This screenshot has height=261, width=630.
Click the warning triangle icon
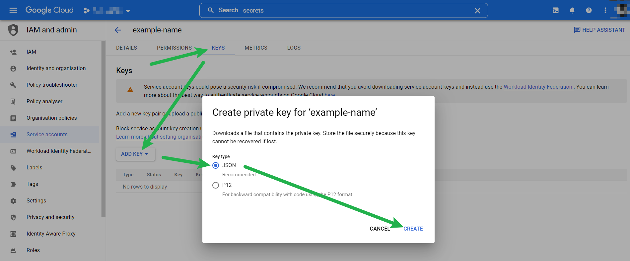(130, 90)
